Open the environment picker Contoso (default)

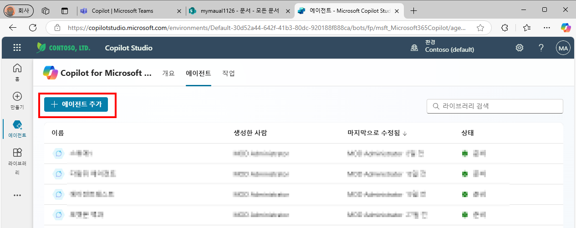click(443, 46)
